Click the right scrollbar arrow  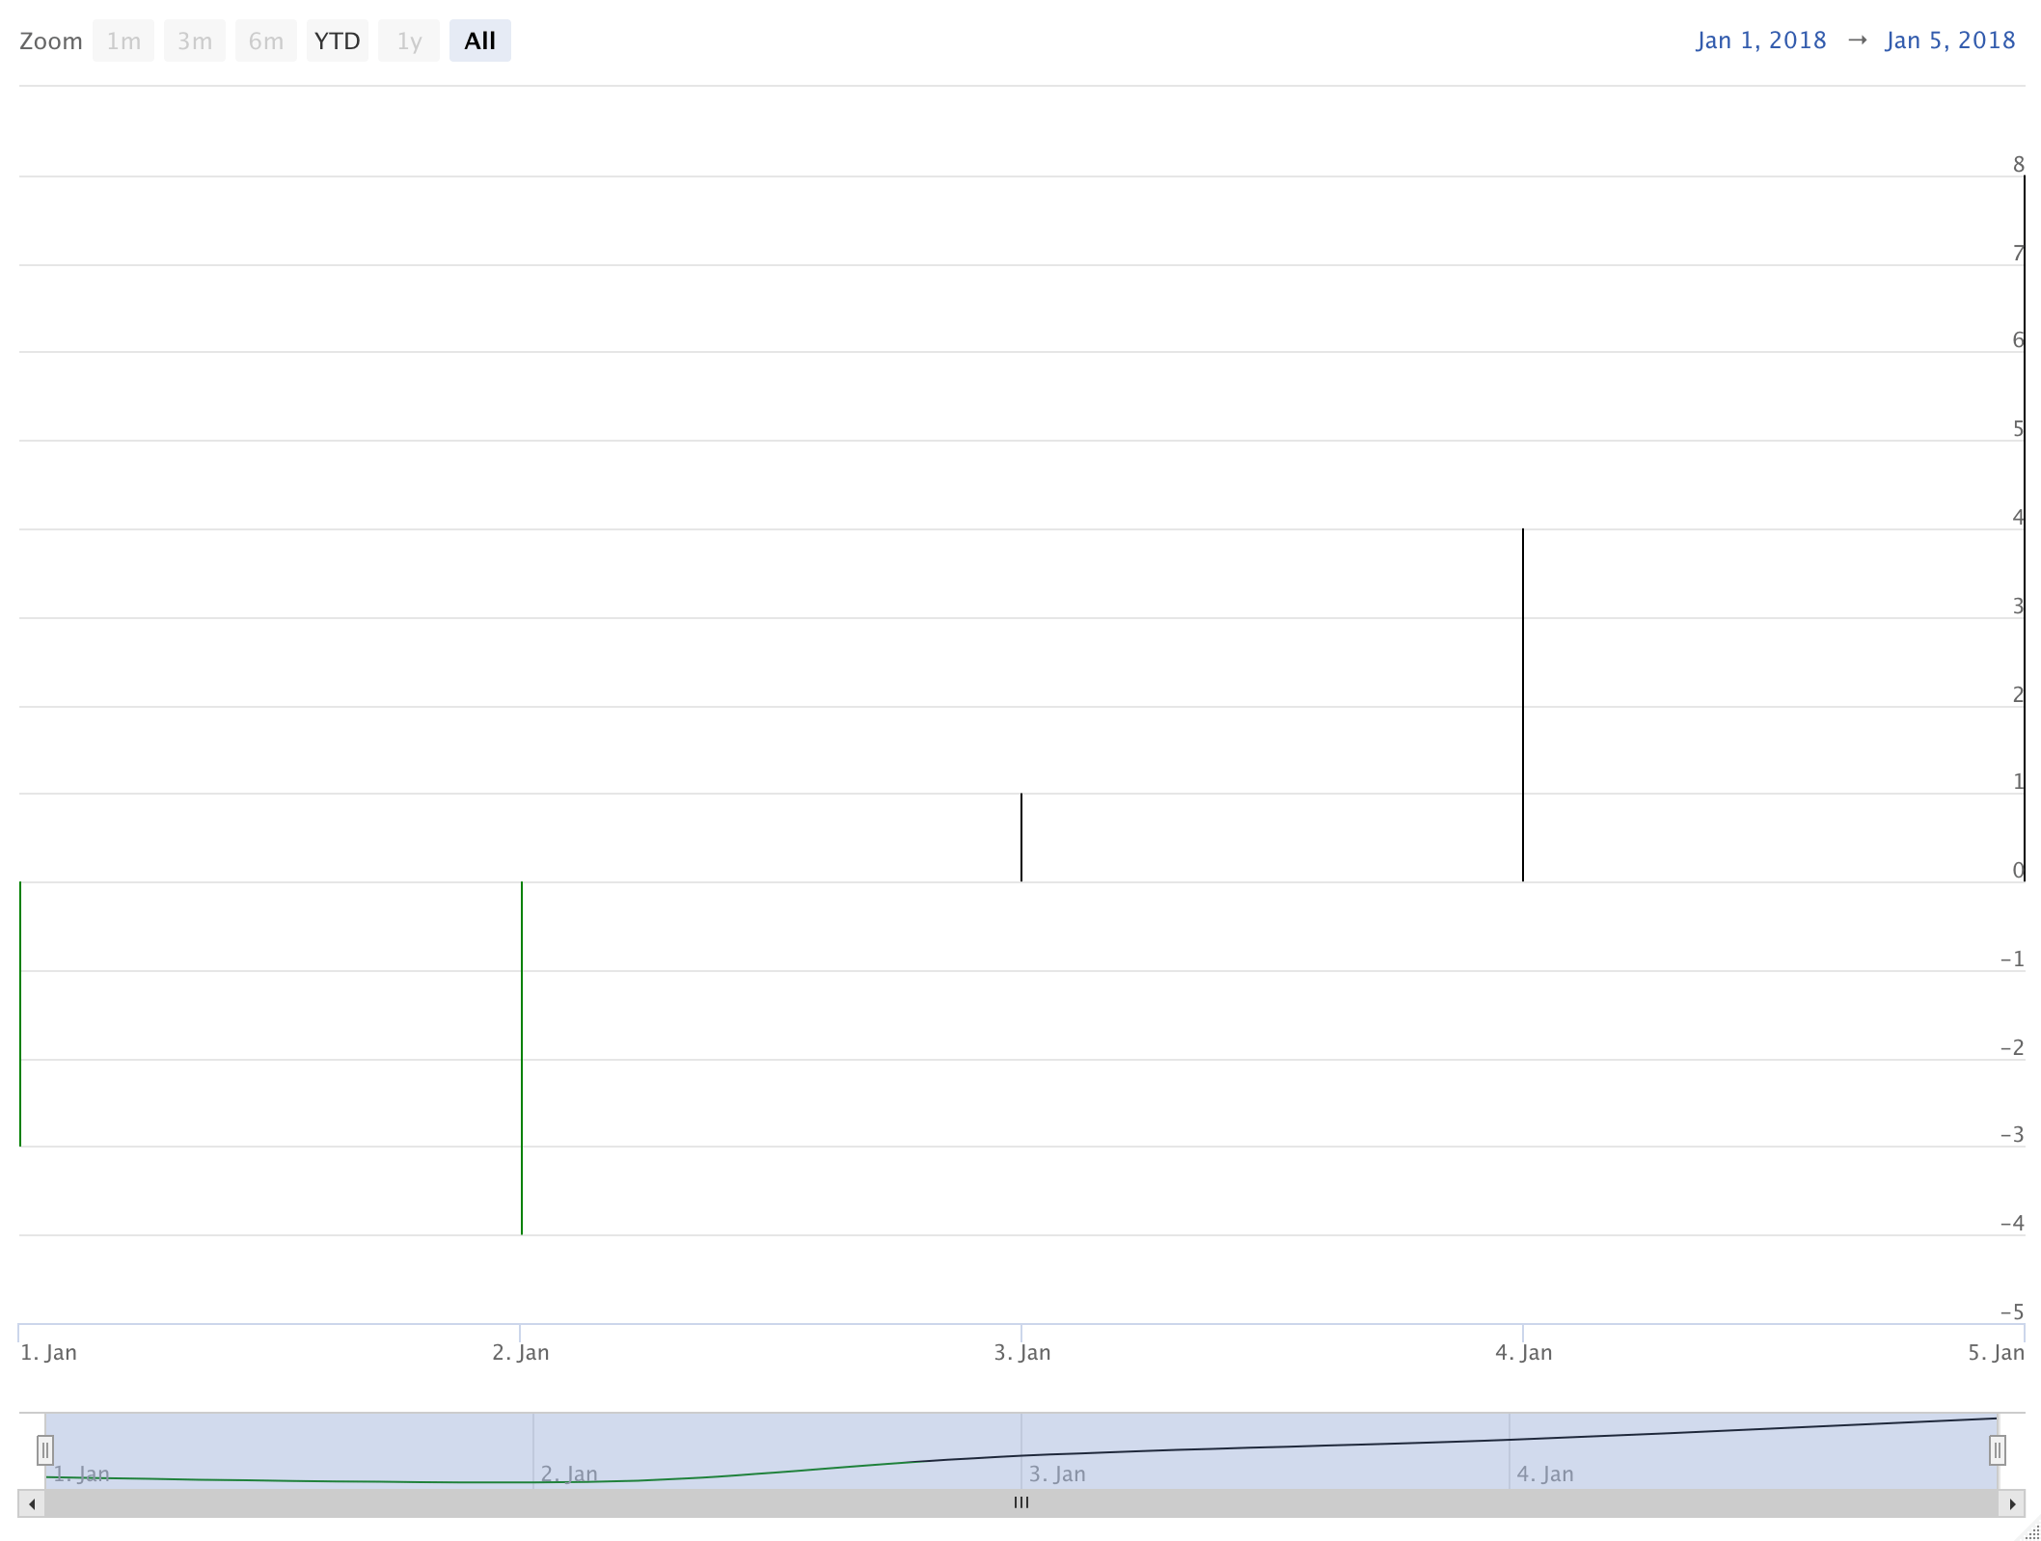point(2012,1503)
